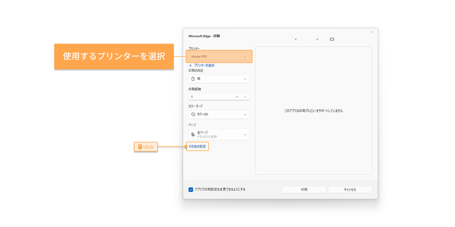Open the pages range dropdown
This screenshot has width=455, height=227.
click(219, 134)
